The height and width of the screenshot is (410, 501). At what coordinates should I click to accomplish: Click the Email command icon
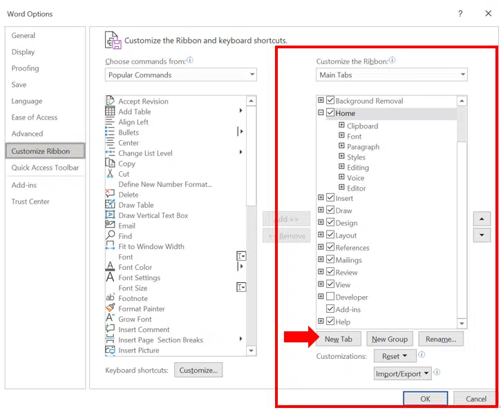coord(110,224)
